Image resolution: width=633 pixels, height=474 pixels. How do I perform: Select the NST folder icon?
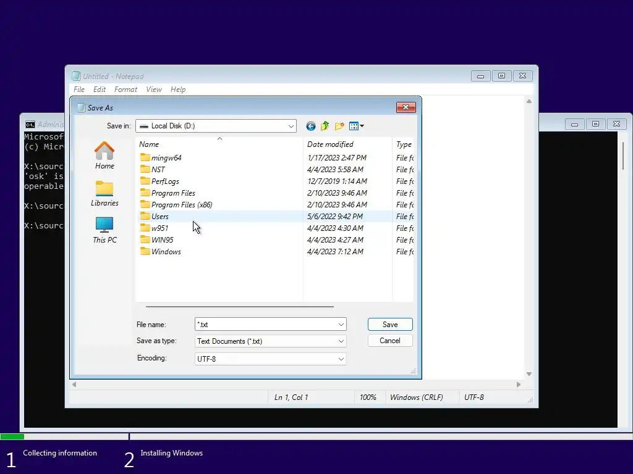[145, 169]
